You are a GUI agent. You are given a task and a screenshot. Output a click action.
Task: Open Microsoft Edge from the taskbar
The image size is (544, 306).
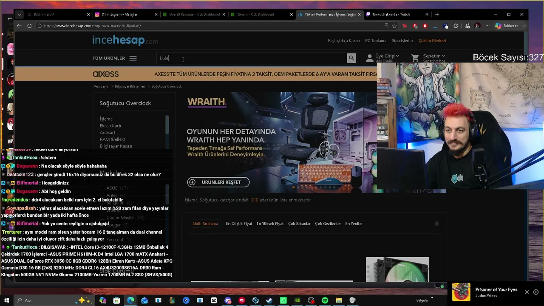[x=130, y=300]
